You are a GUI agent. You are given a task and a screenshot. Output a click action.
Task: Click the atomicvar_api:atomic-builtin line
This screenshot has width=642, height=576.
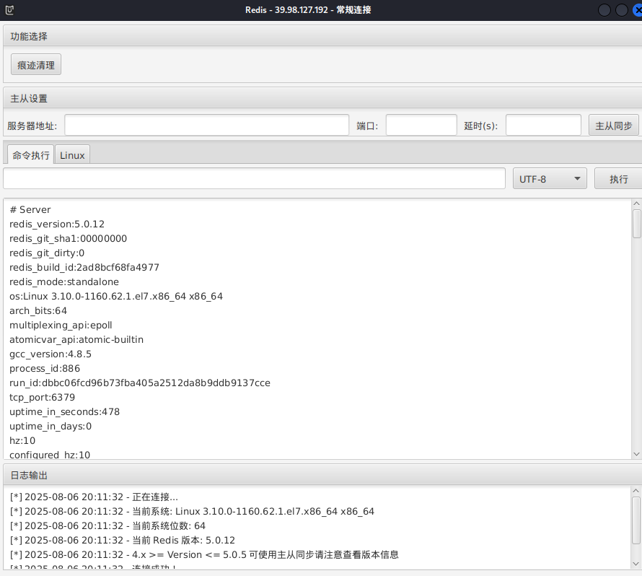[76, 339]
